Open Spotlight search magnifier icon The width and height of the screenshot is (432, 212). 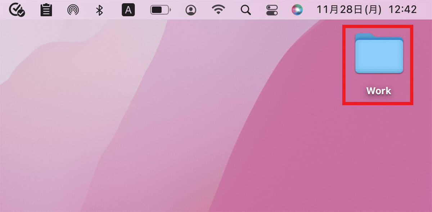click(246, 10)
